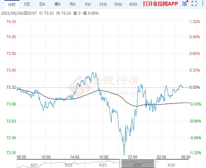Show the 5分 five-minute chart
Viewport: 206px width, 168px height.
tap(87, 4)
